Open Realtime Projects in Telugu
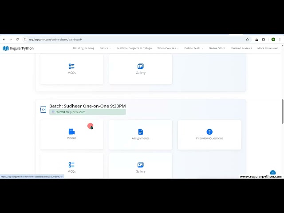Image resolution: width=284 pixels, height=213 pixels. (x=134, y=48)
